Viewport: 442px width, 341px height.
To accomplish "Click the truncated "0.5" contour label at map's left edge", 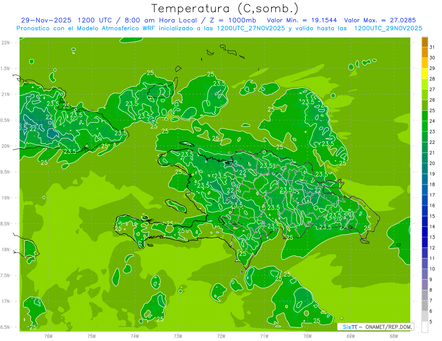I will (x=23, y=127).
